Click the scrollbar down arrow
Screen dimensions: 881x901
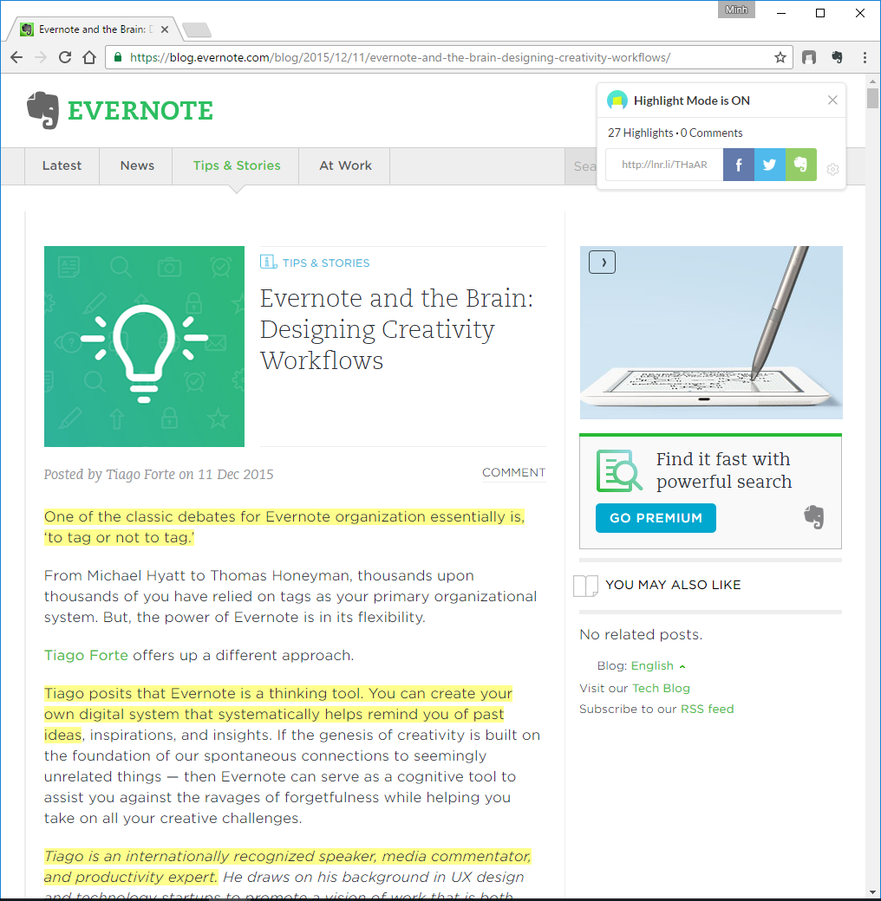coord(872,891)
